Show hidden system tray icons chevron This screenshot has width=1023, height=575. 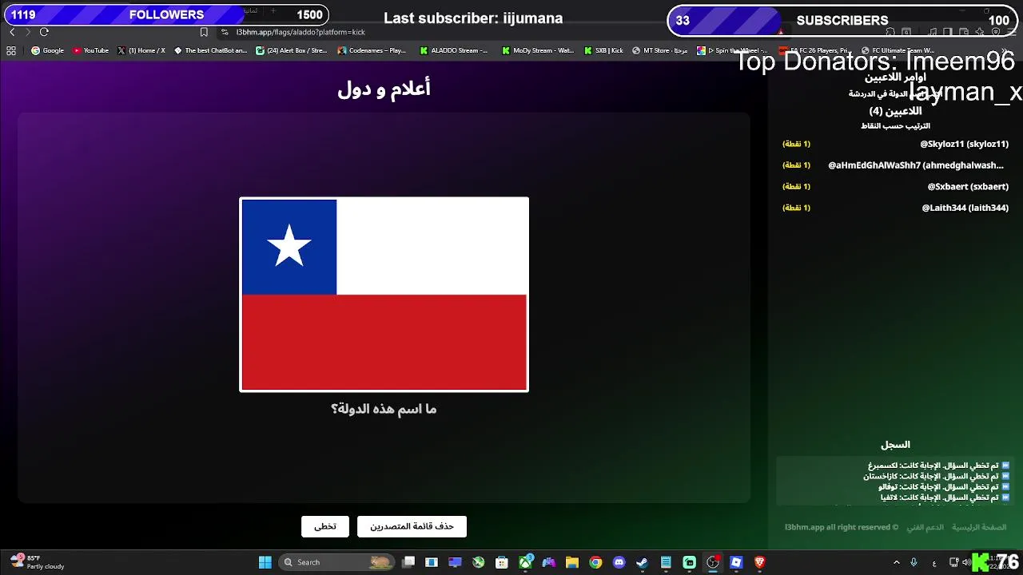pyautogui.click(x=896, y=562)
